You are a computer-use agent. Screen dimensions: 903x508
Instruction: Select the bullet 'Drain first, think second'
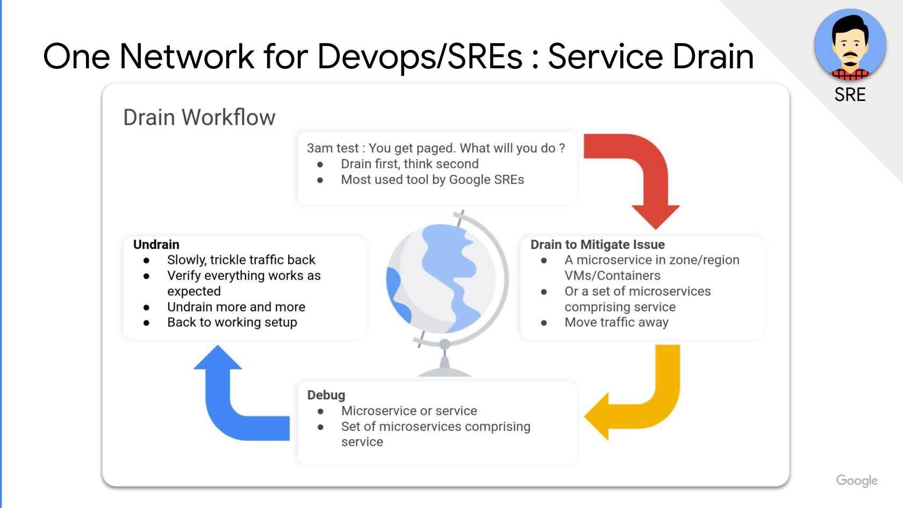410,164
